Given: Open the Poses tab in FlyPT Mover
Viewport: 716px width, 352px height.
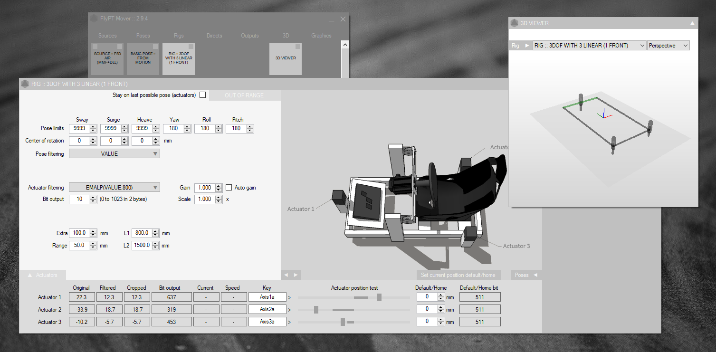Looking at the screenshot, I should click(x=143, y=36).
